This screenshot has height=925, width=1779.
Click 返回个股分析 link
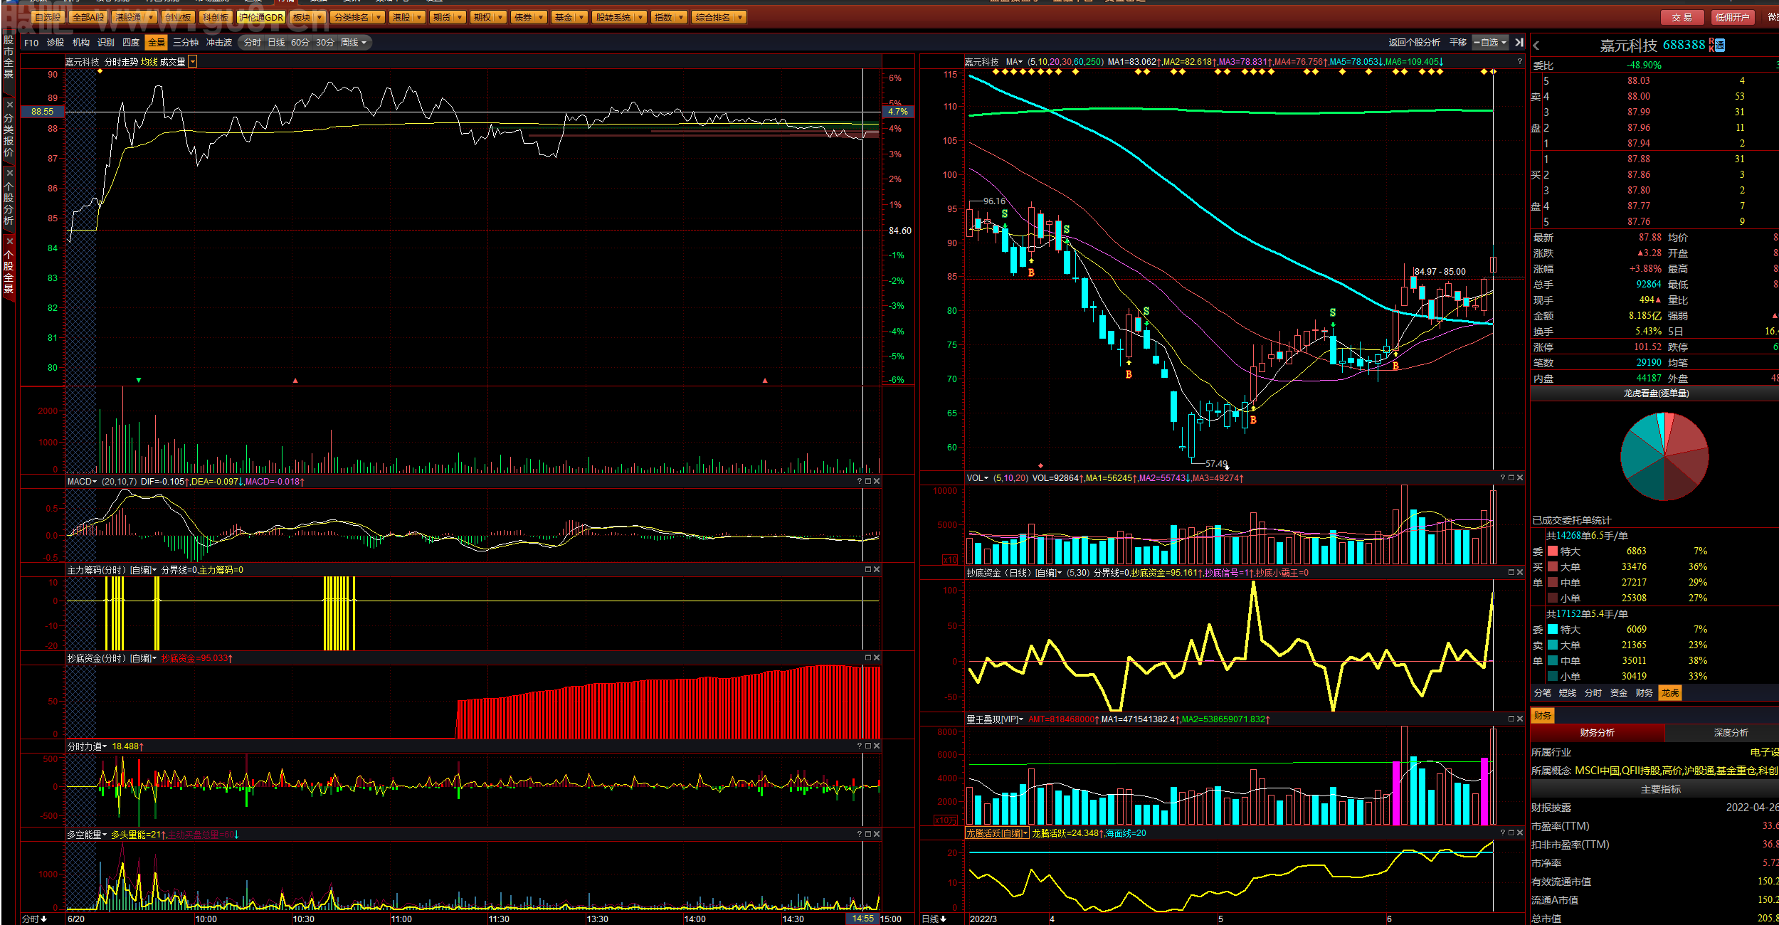[1415, 43]
